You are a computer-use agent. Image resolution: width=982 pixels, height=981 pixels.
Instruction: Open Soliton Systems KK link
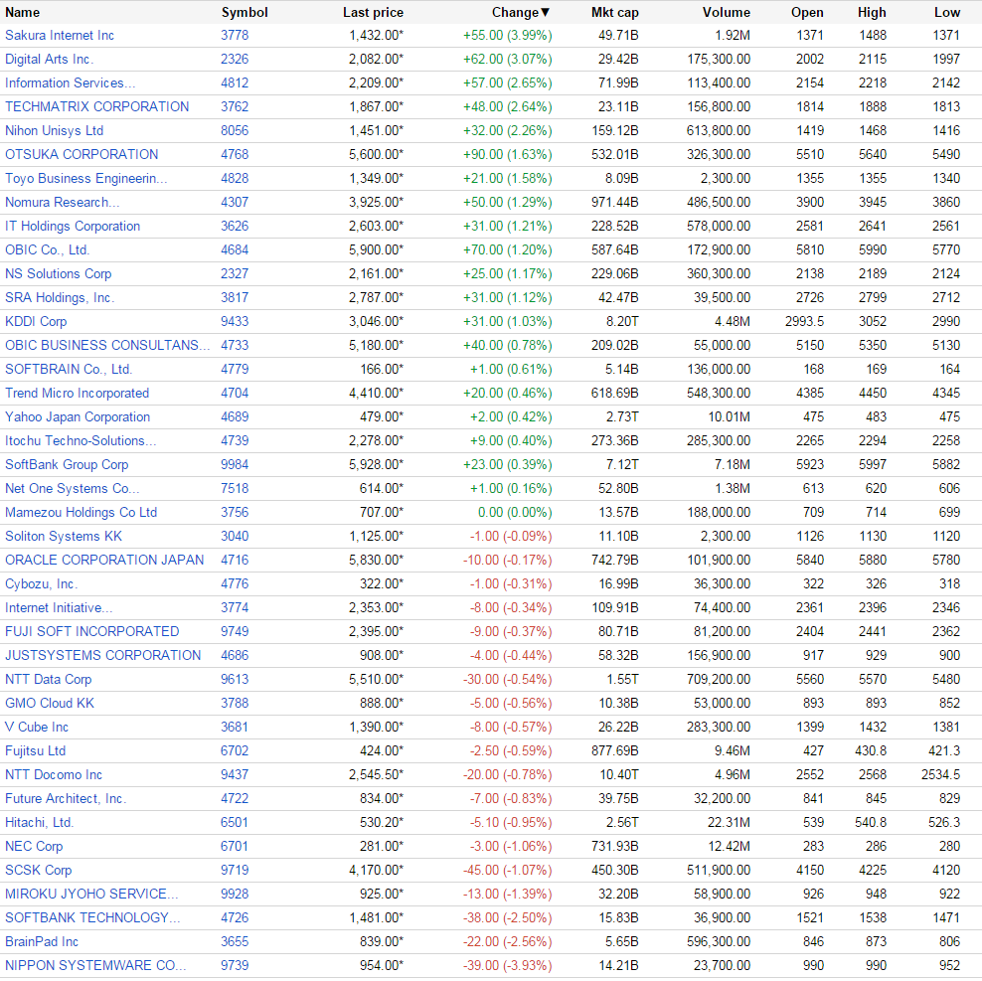pyautogui.click(x=64, y=537)
